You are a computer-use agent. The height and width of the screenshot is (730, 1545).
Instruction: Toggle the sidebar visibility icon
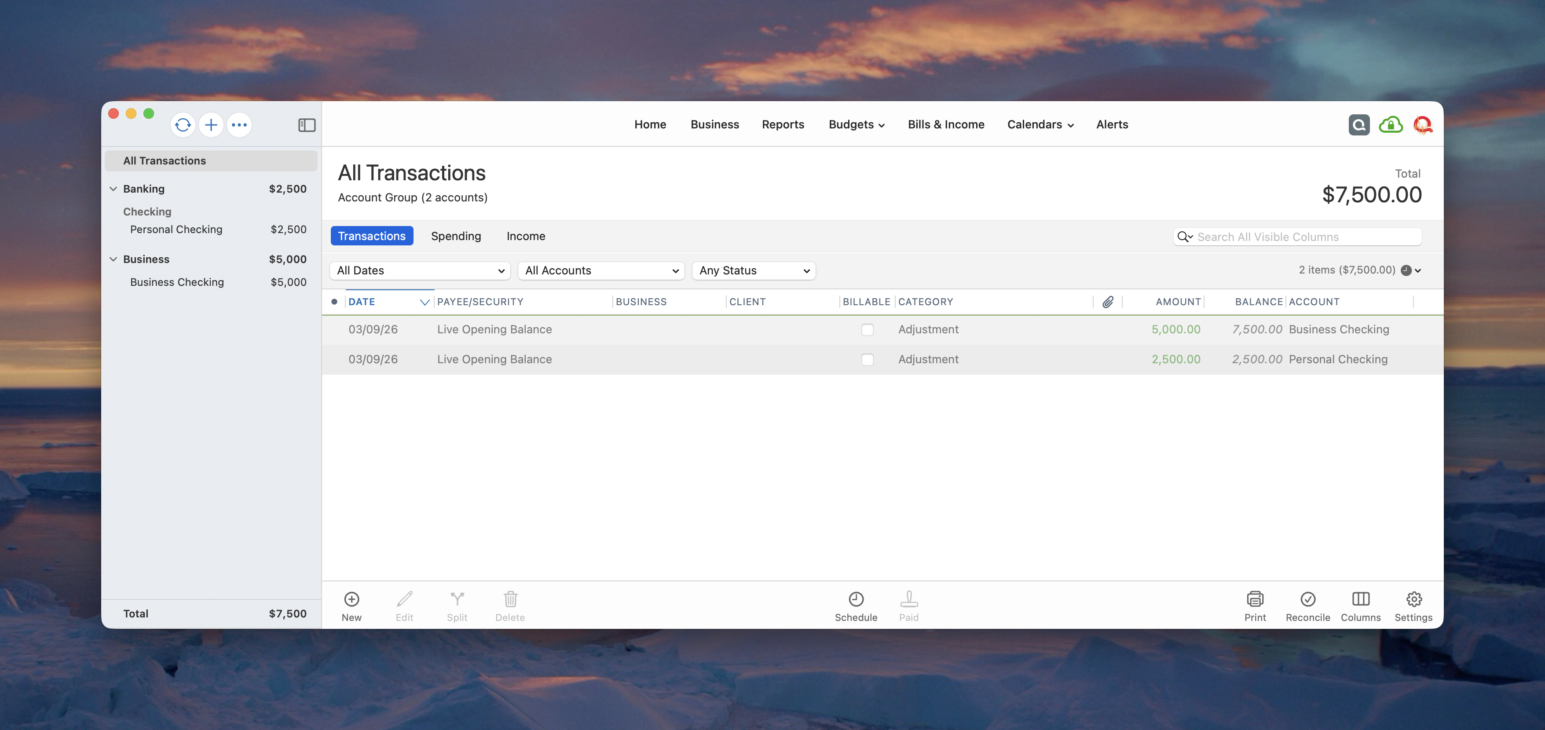pyautogui.click(x=307, y=124)
